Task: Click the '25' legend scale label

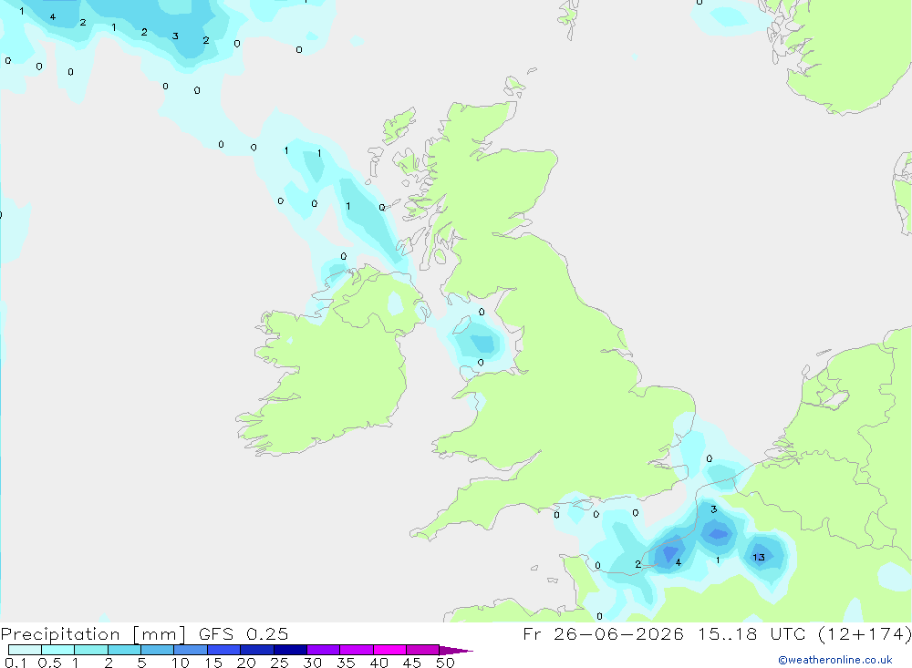Action: [280, 663]
